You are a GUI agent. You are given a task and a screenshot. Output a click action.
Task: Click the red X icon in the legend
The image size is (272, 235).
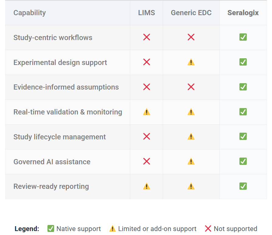coord(208,229)
